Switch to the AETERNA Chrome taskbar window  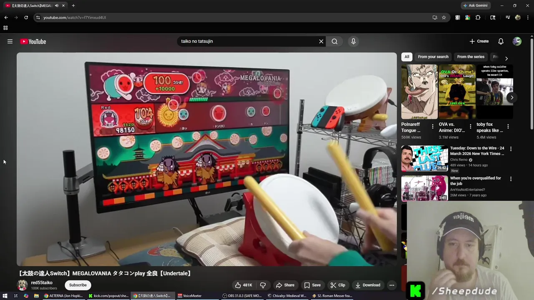(x=63, y=296)
